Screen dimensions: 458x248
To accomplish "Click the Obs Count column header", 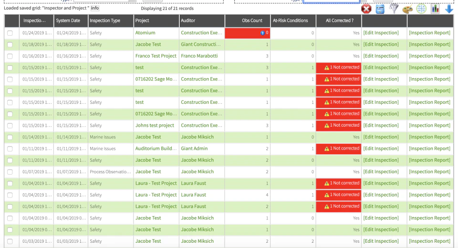I will (x=248, y=20).
